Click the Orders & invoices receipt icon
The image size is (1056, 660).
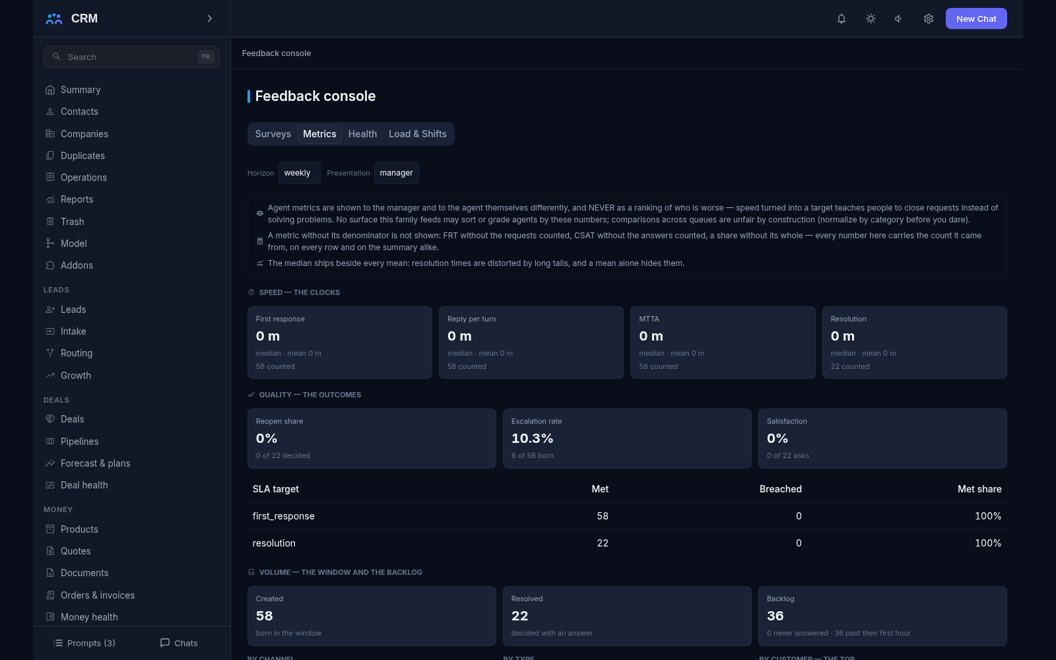(50, 595)
